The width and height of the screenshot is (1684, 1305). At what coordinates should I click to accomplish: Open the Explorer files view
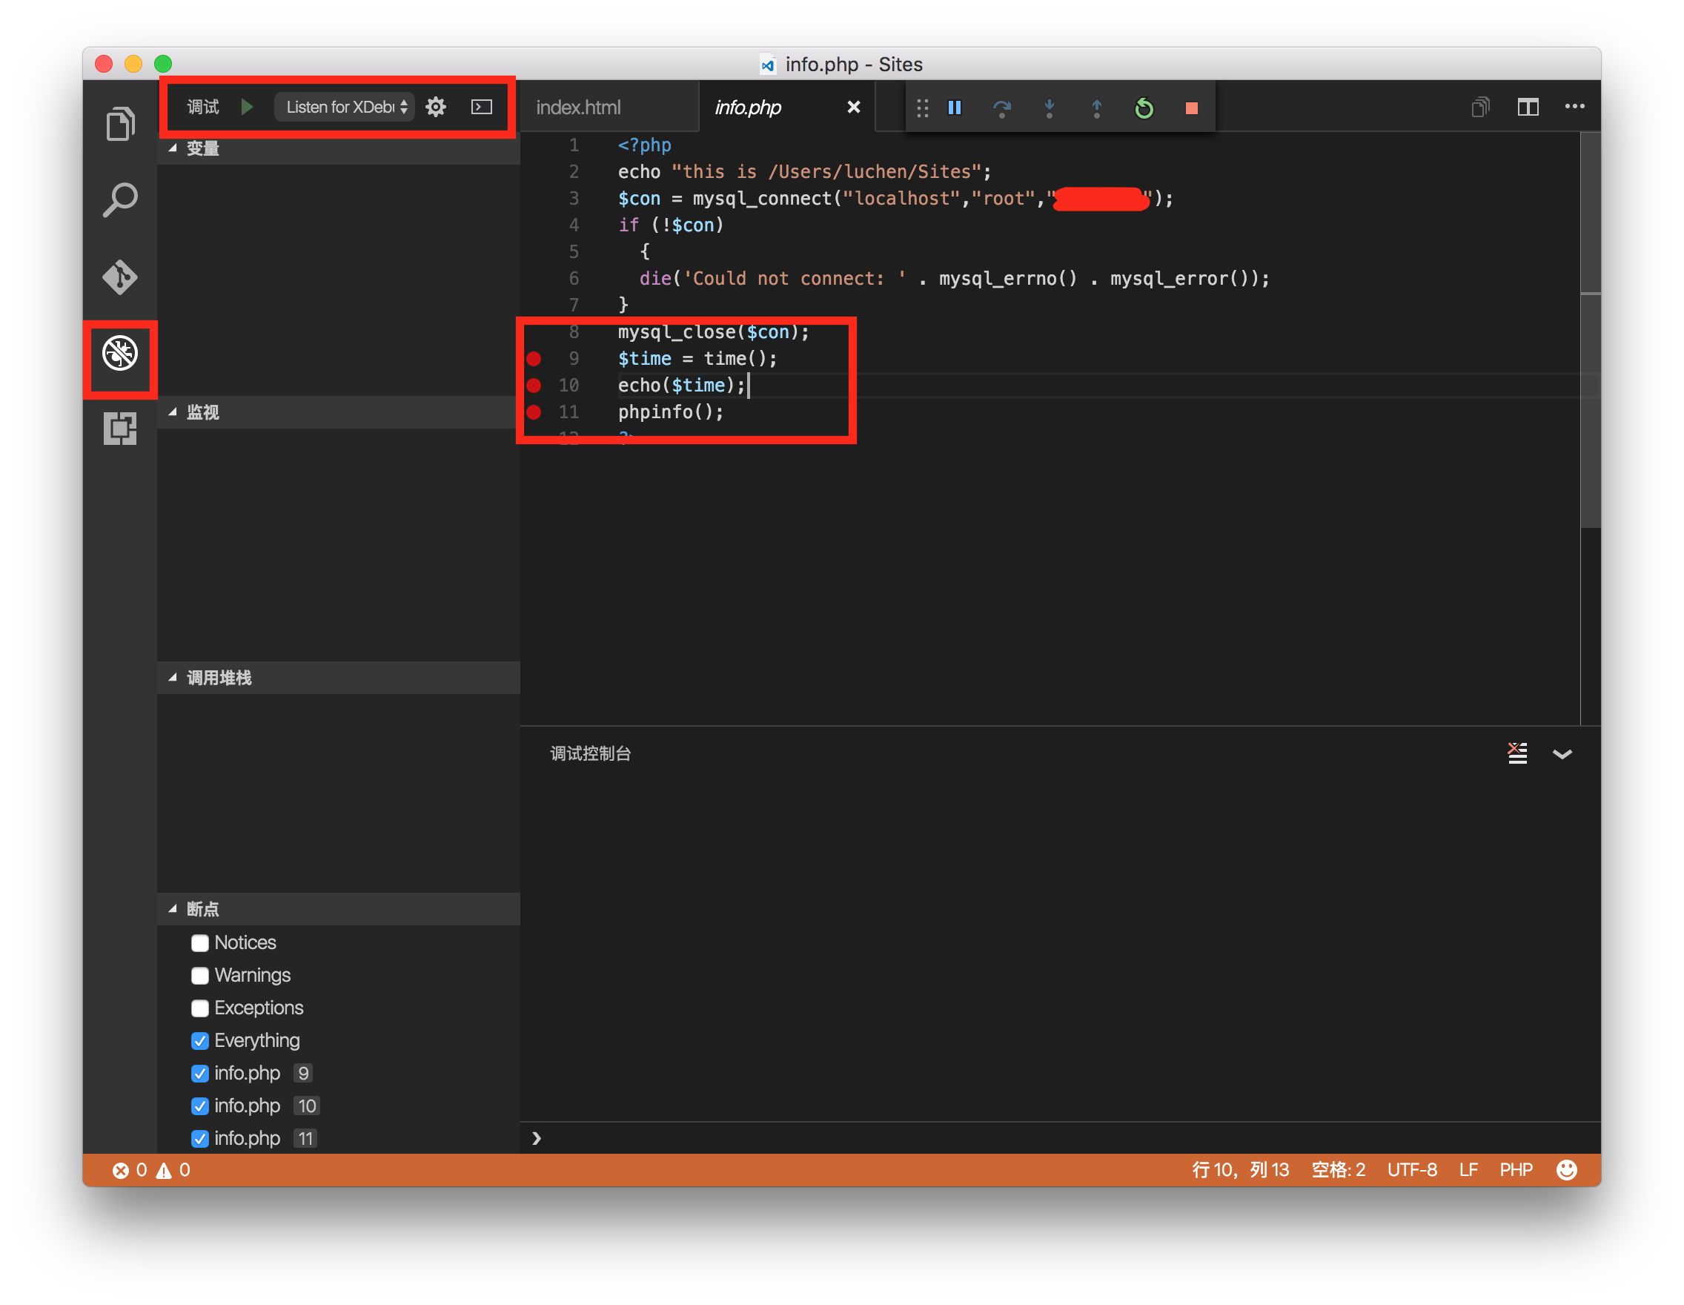120,123
